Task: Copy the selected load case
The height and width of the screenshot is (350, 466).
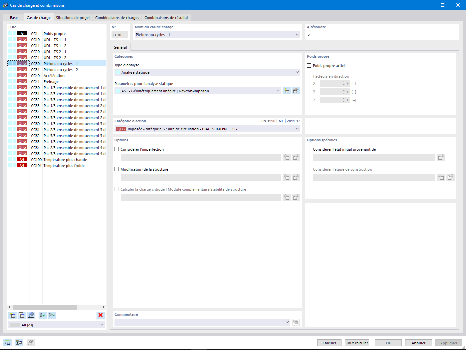Action: pyautogui.click(x=22, y=315)
